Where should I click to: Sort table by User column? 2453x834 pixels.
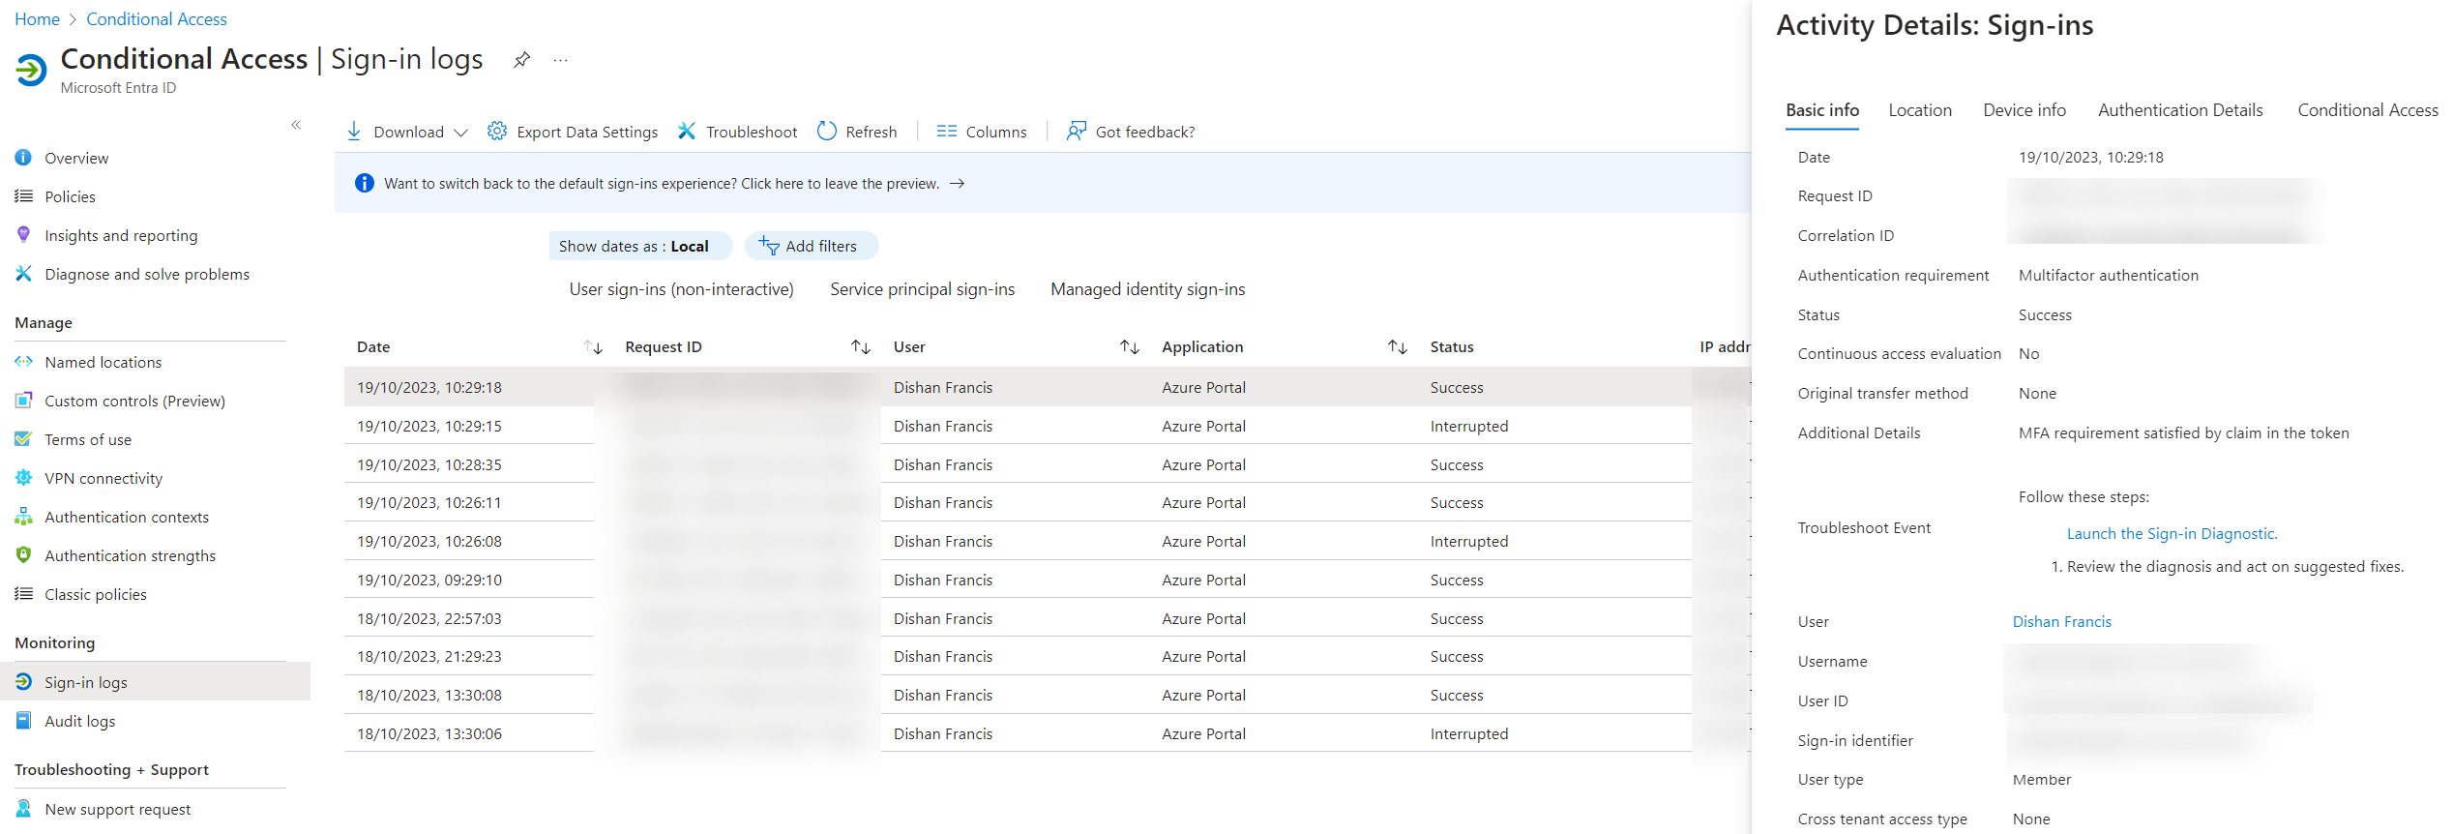pyautogui.click(x=1129, y=346)
